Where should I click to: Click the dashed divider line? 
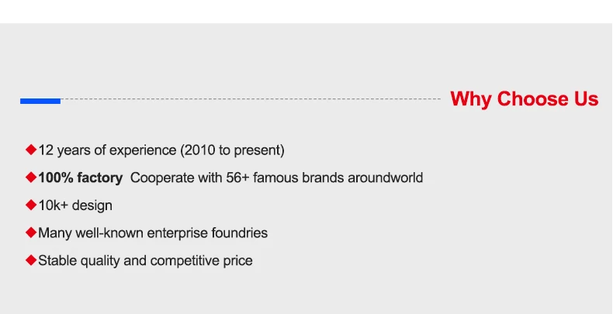point(248,99)
